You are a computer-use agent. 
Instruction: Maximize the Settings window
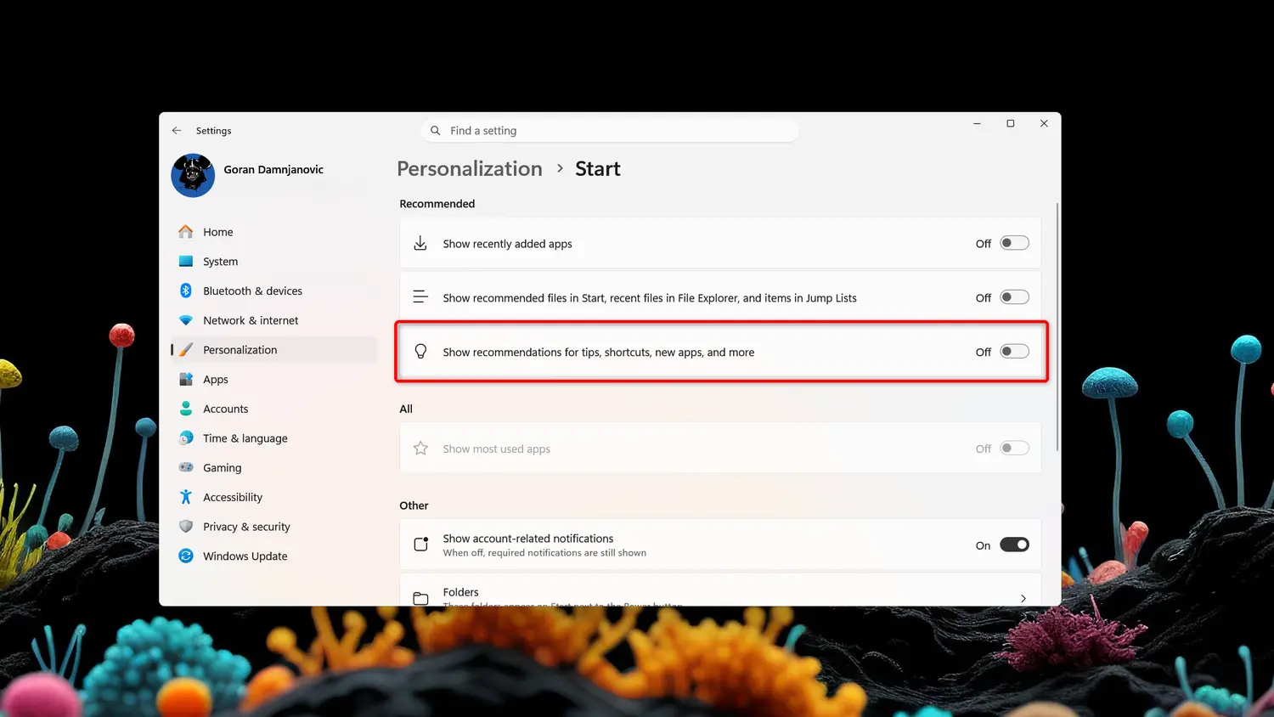1011,124
